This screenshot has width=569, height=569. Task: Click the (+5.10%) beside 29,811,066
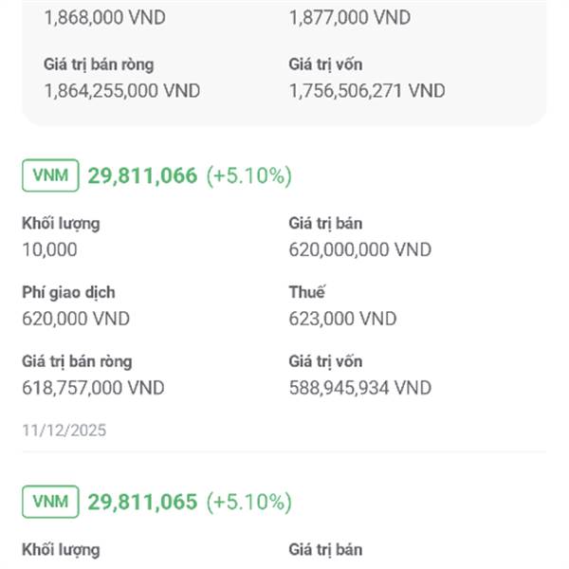point(249,175)
